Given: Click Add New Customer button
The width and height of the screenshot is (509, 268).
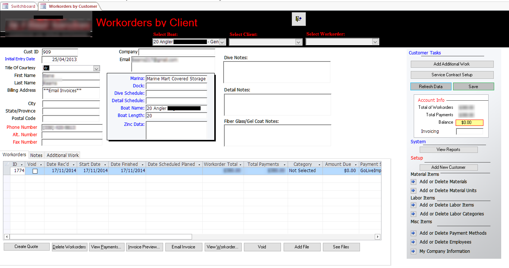Looking at the screenshot, I should coord(449,167).
